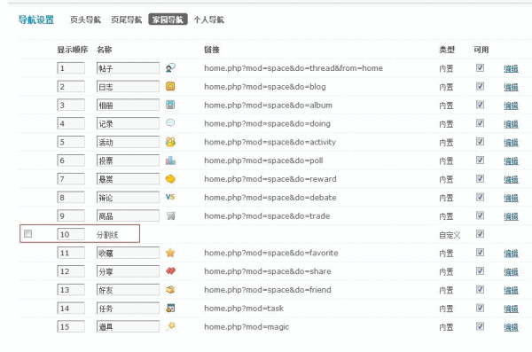
Task: Click the link text home.php?mod=space&do=friend
Action: pos(268,290)
